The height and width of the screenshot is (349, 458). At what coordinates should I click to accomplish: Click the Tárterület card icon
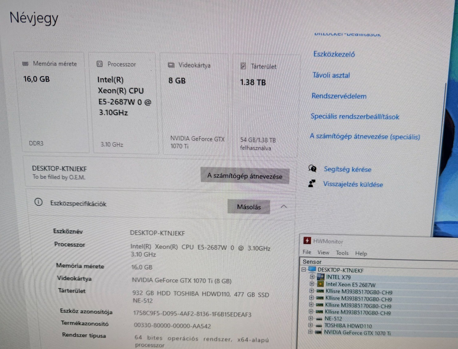click(x=243, y=66)
